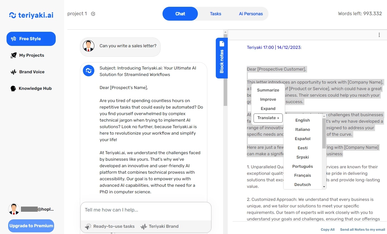The width and height of the screenshot is (387, 234).
Task: Select Español translation language
Action: [302, 139]
